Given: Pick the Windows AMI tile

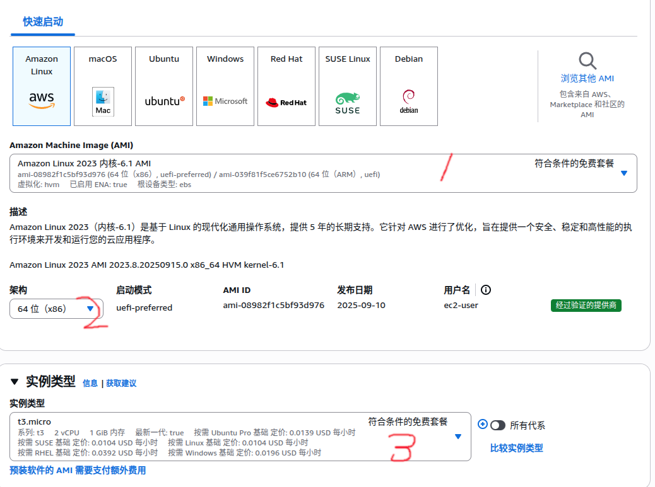Looking at the screenshot, I should pyautogui.click(x=225, y=86).
